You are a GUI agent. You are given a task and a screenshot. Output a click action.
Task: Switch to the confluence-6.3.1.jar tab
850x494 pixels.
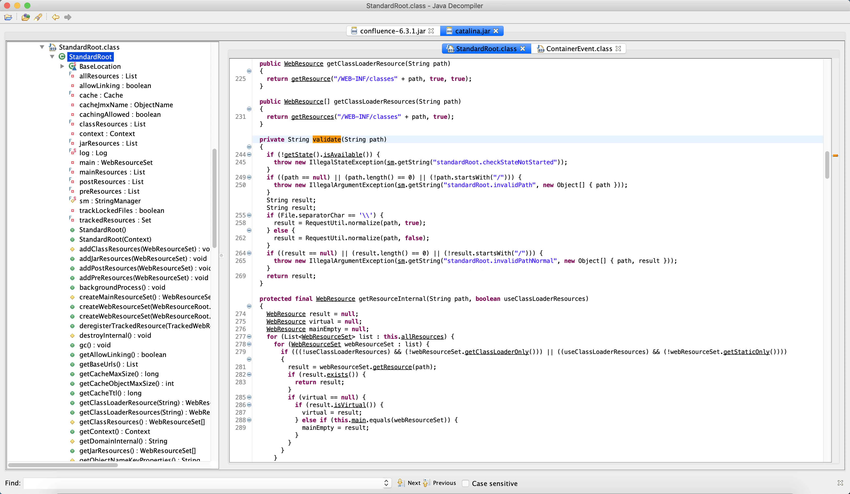point(392,31)
